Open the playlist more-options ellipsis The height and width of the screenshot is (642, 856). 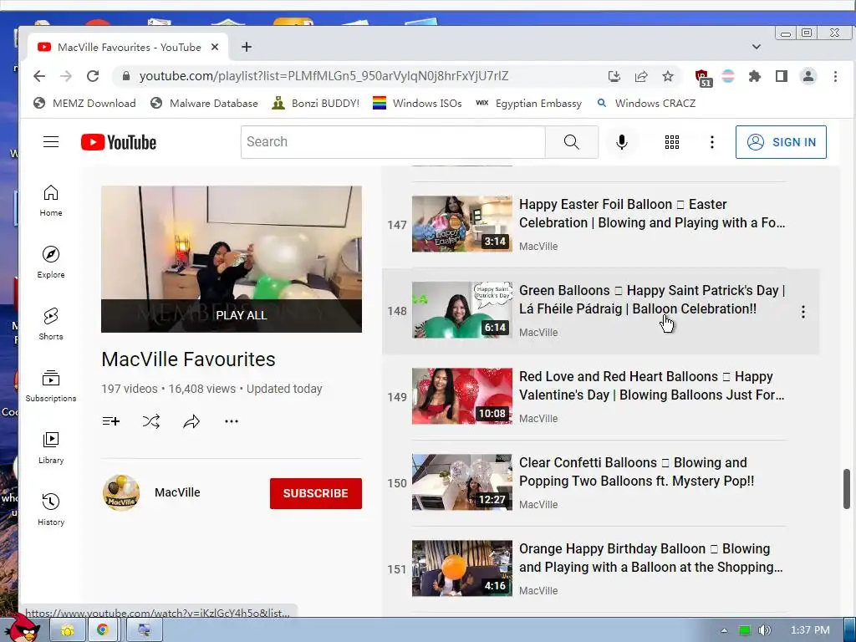click(x=232, y=421)
